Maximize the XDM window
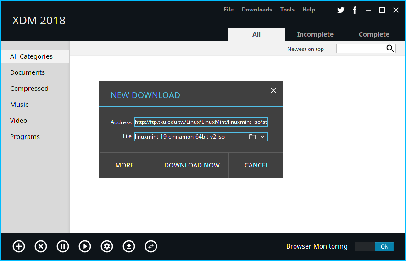The image size is (406, 261). click(x=382, y=10)
